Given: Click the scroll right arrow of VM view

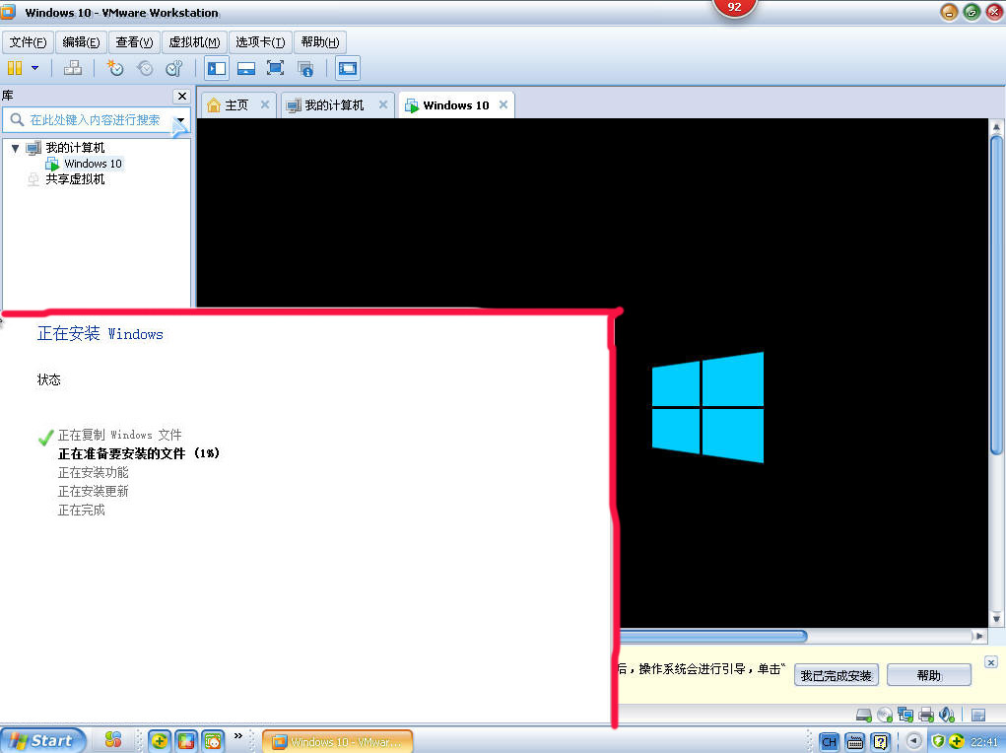Looking at the screenshot, I should point(979,636).
